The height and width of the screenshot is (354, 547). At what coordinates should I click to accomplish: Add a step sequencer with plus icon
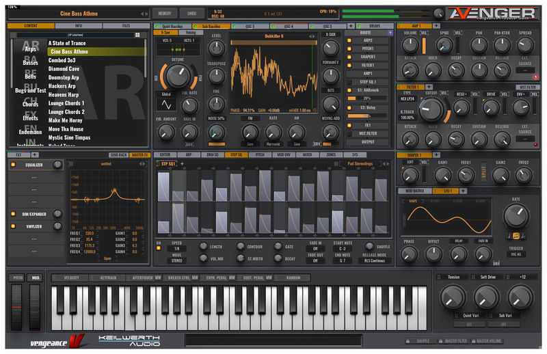click(x=182, y=163)
